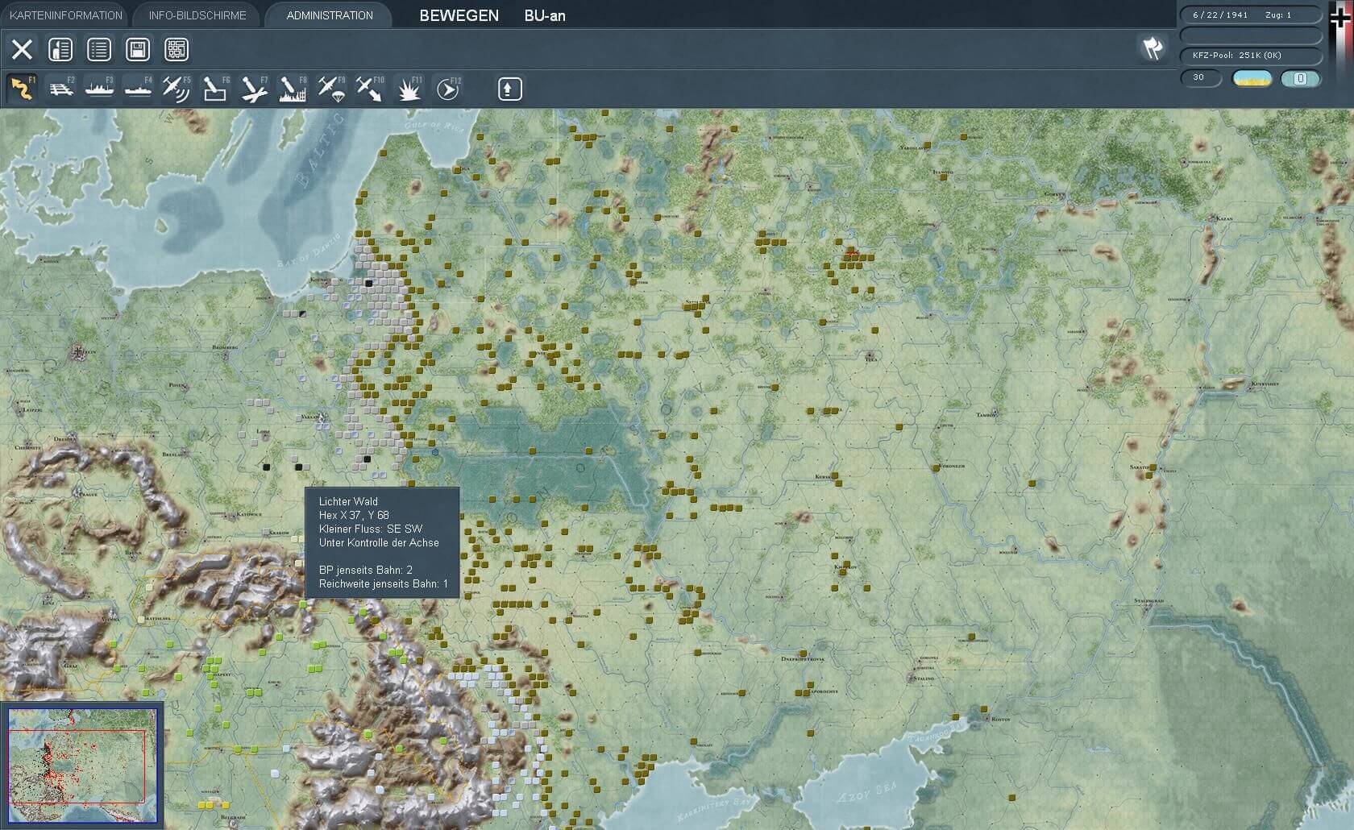Switch to the KARTENINFORMATION tab
1354x830 pixels.
click(x=66, y=15)
